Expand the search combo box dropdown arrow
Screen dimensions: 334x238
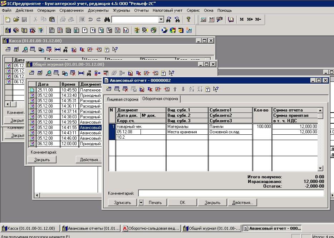point(161,20)
